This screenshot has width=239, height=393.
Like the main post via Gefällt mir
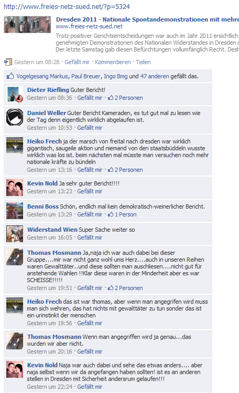click(77, 62)
